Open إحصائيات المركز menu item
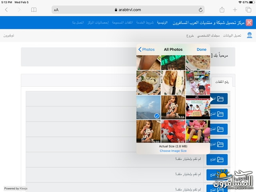The height and width of the screenshot is (192, 256). pos(98,22)
